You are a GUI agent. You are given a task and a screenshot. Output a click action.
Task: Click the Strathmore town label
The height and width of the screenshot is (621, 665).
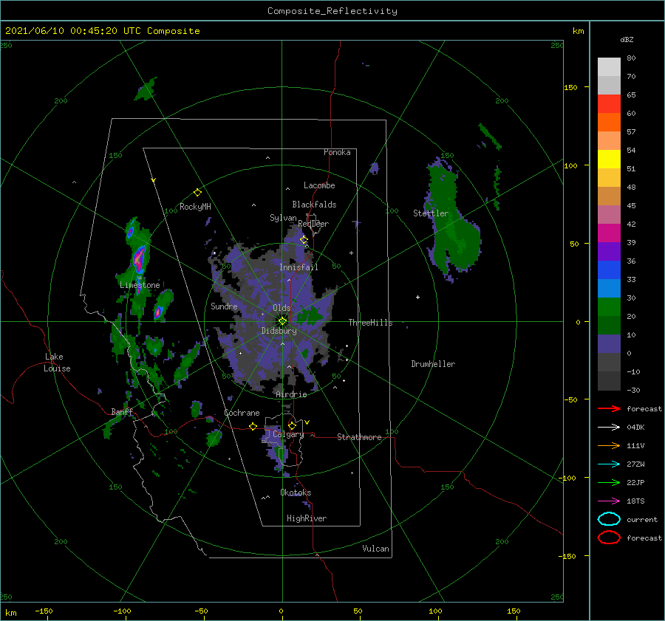(x=359, y=437)
